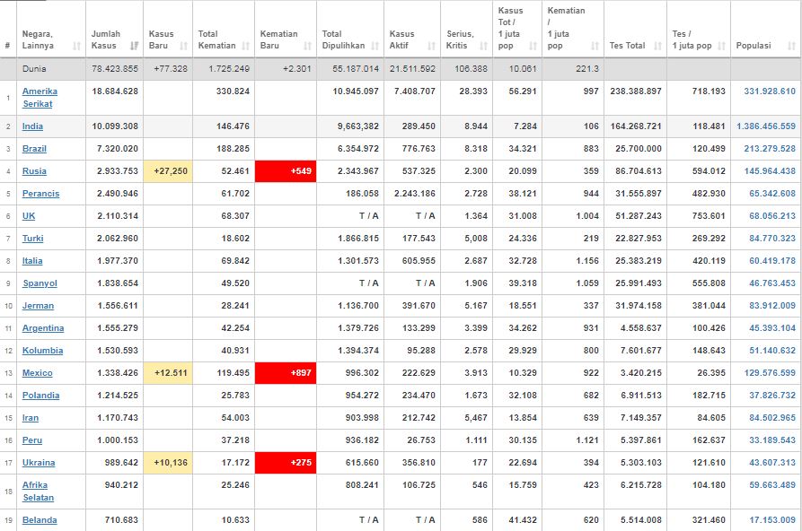This screenshot has height=531, width=802.
Task: Sort by Populasi column arrows
Action: (792, 46)
